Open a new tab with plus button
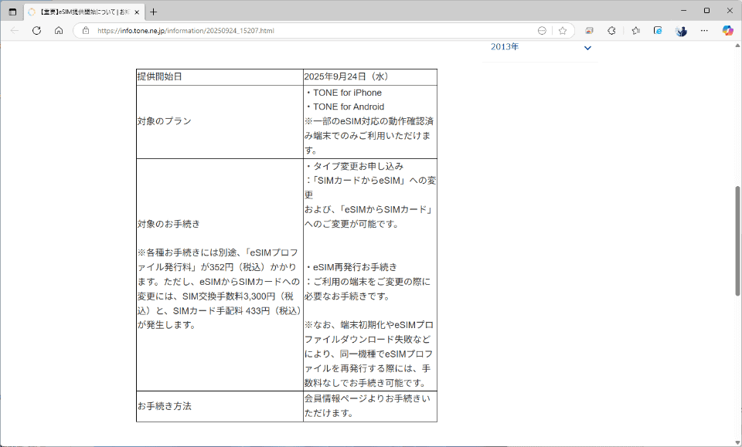Image resolution: width=742 pixels, height=447 pixels. click(x=153, y=12)
